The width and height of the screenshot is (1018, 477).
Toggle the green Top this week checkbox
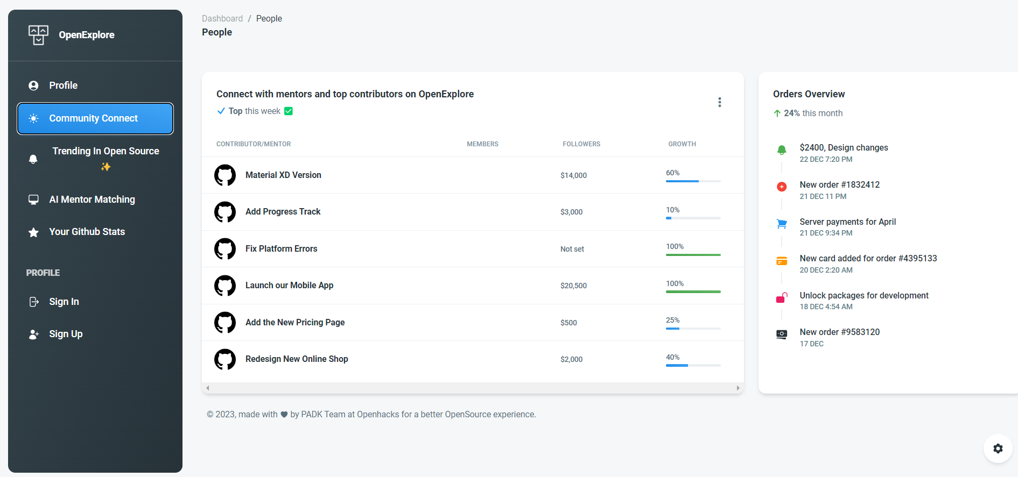tap(289, 111)
